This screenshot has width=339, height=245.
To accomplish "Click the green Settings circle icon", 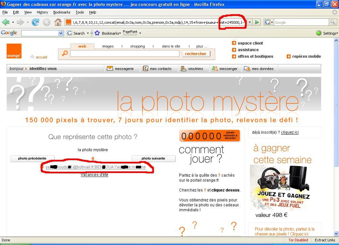I will (319, 33).
